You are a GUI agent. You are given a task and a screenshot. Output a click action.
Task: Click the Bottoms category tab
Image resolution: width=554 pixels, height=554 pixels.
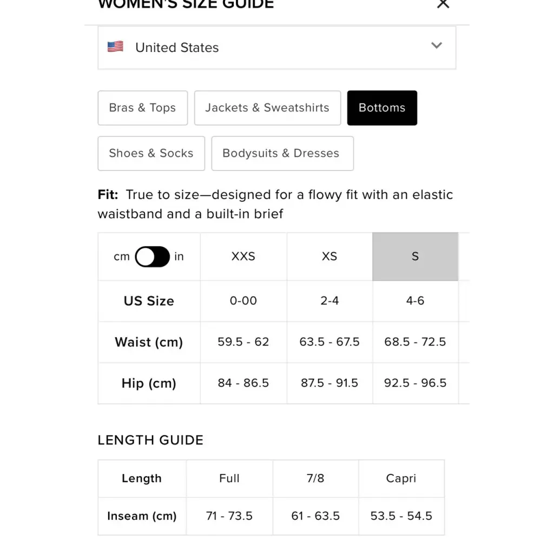[x=382, y=108]
